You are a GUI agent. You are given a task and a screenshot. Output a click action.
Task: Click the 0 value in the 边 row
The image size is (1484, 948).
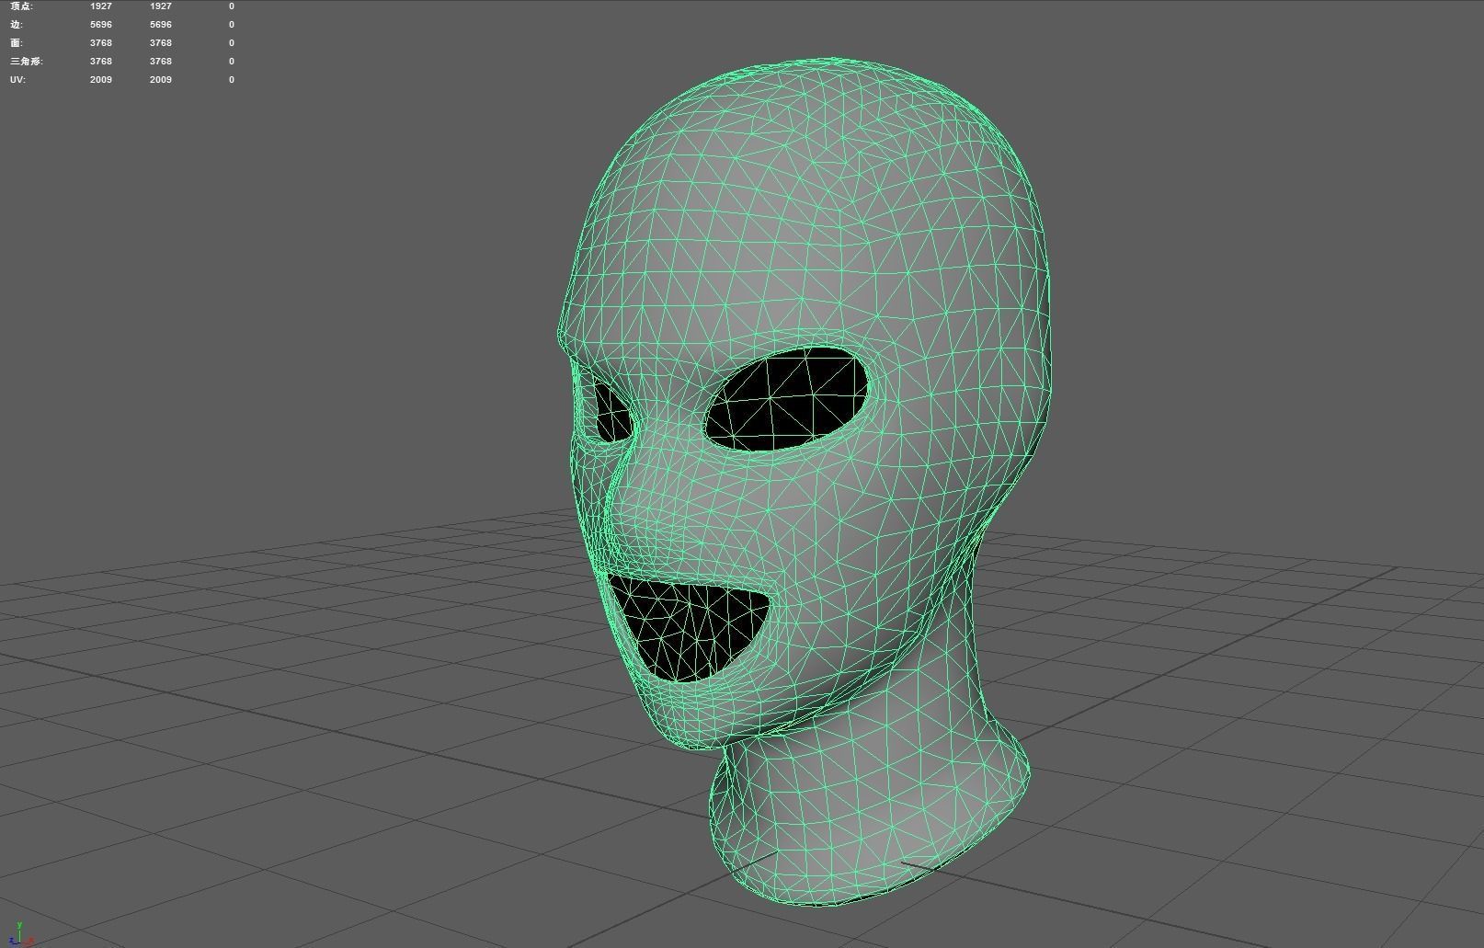point(232,25)
